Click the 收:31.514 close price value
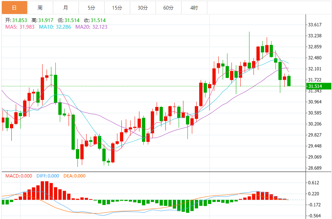Screen dimensions: 332x219 pos(95,20)
